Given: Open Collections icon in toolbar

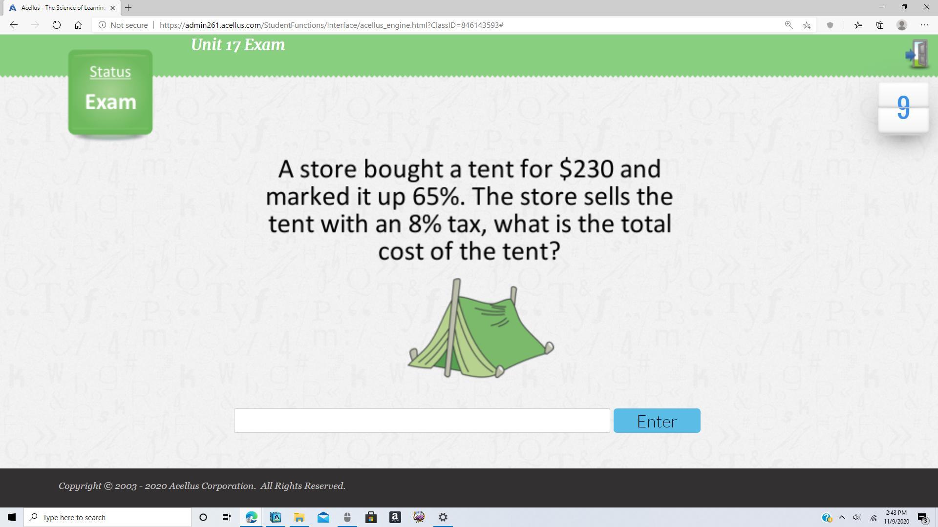Looking at the screenshot, I should [x=879, y=25].
